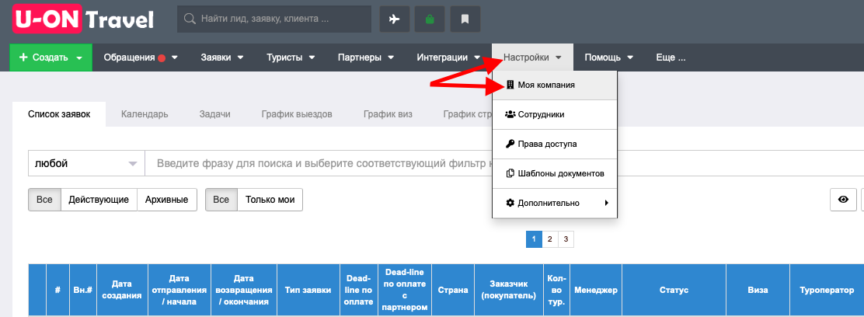Click current page 1 button
The image size is (864, 317).
[x=534, y=239]
